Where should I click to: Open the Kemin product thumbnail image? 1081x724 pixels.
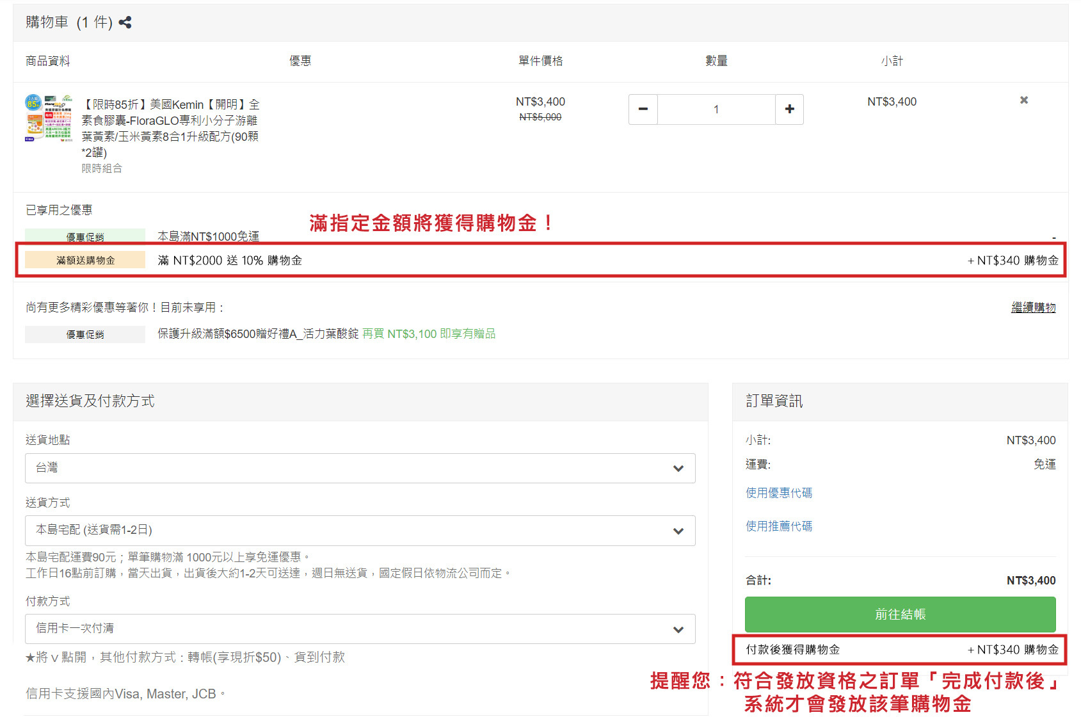click(x=49, y=118)
